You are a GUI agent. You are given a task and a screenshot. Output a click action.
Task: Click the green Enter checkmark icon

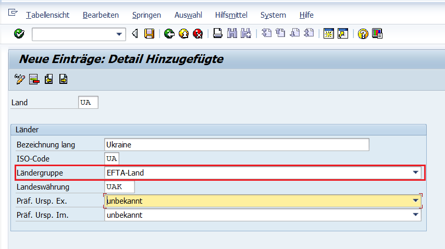coord(19,34)
